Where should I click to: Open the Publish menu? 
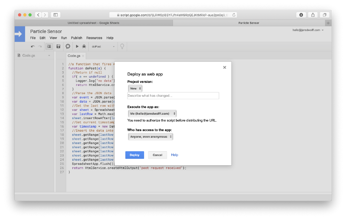pyautogui.click(x=77, y=38)
